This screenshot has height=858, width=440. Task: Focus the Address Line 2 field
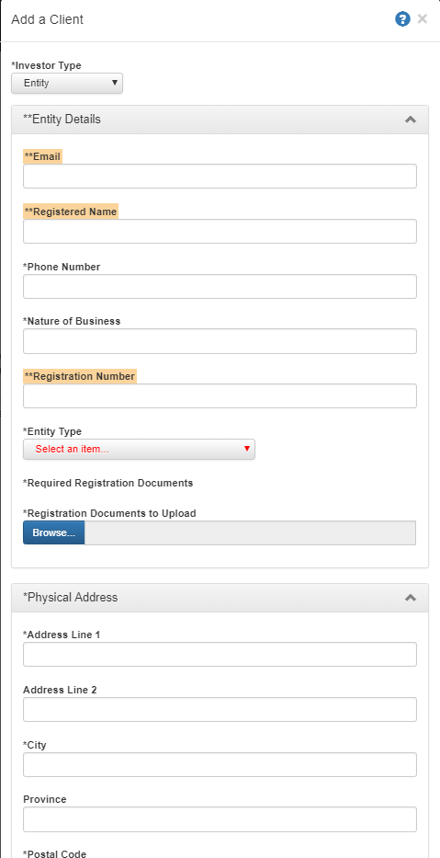(220, 710)
